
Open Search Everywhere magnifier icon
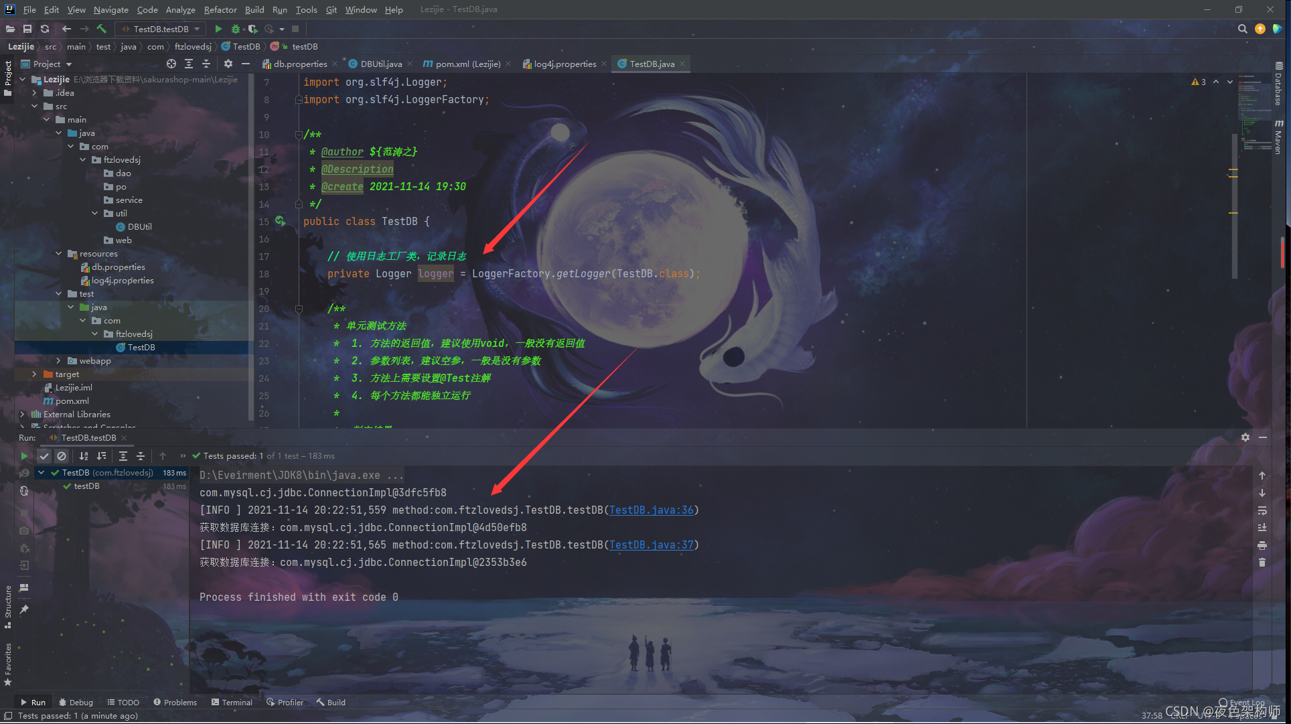[x=1242, y=29]
